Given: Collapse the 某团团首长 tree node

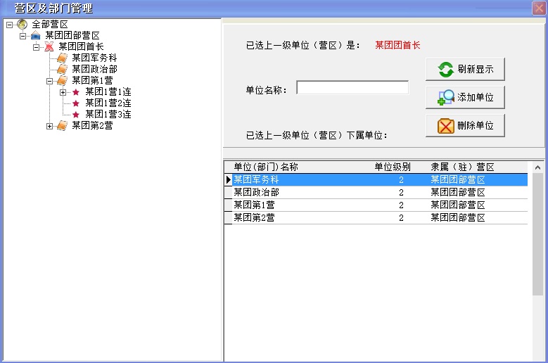Looking at the screenshot, I should pyautogui.click(x=37, y=47).
